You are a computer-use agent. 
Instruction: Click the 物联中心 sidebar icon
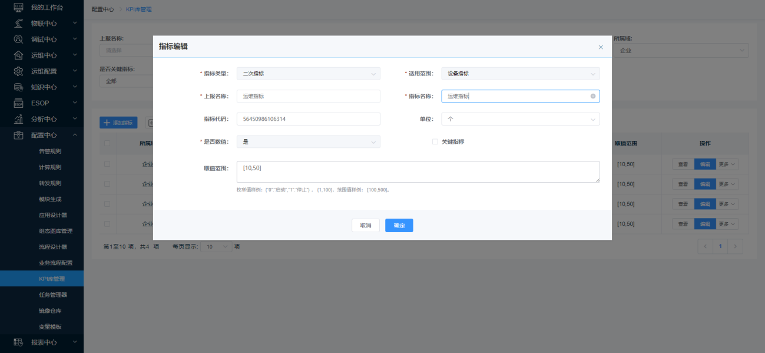tap(18, 23)
